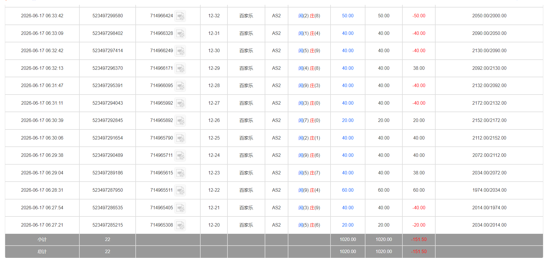The width and height of the screenshot is (547, 258).
Task: Select balance value 2034.00/2014.00
Action: (x=489, y=225)
